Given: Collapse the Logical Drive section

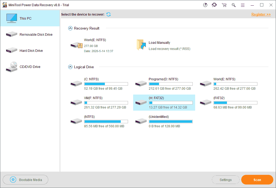Looking at the screenshot, I should (70, 67).
